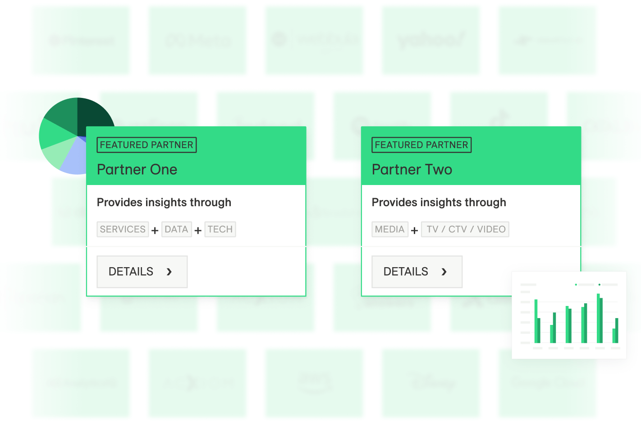Open the Partner One title
This screenshot has width=641, height=426.
pyautogui.click(x=137, y=170)
